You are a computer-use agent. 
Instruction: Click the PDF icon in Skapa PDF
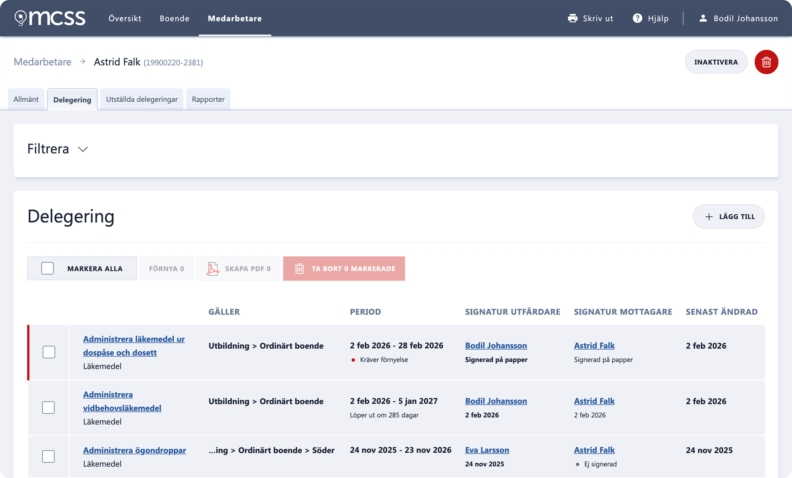tap(212, 269)
